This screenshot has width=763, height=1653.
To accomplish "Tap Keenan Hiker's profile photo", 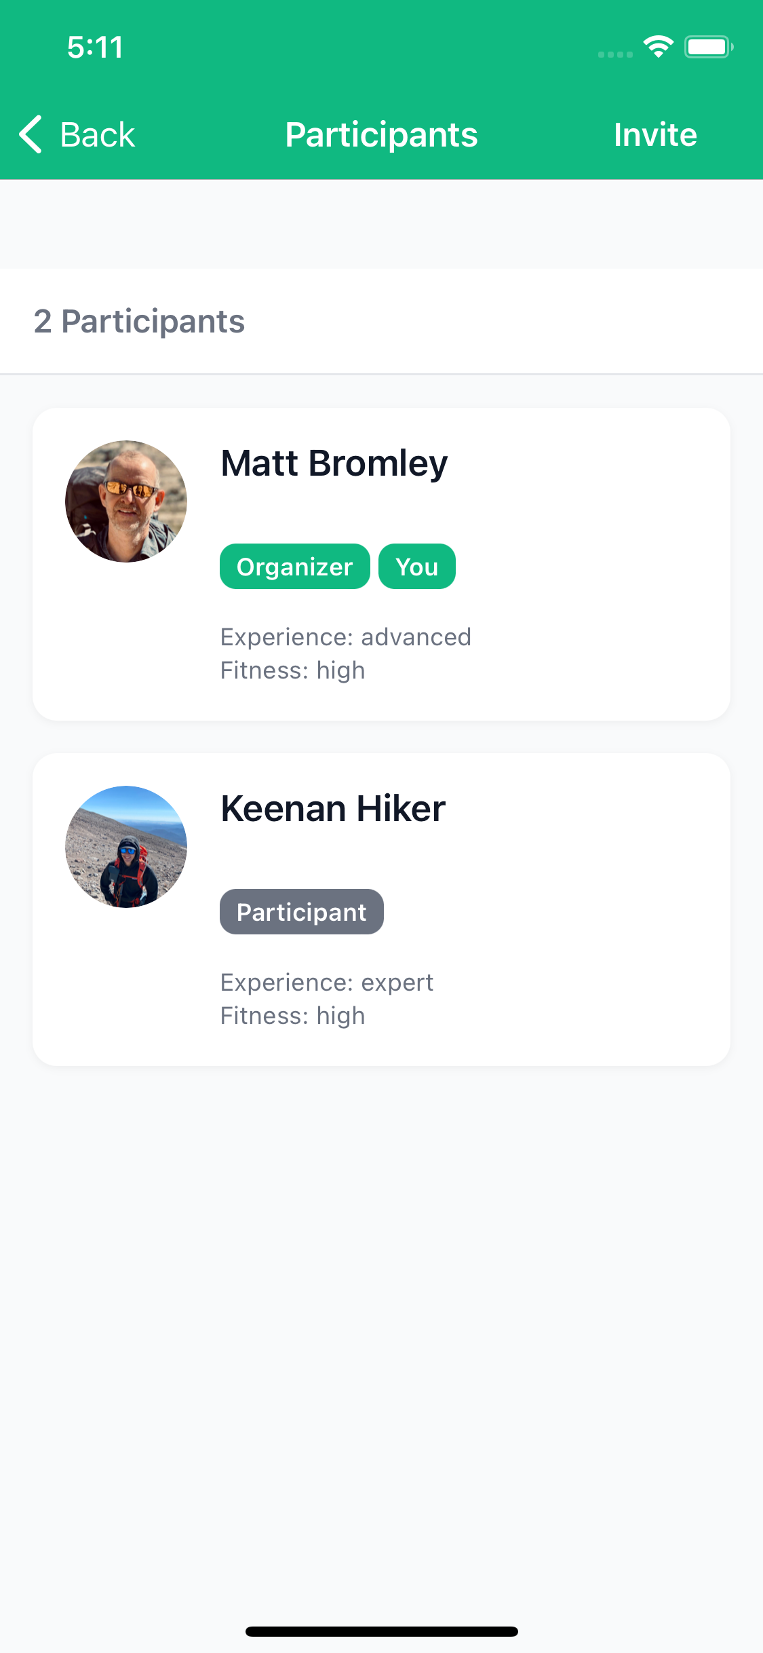I will click(x=126, y=847).
